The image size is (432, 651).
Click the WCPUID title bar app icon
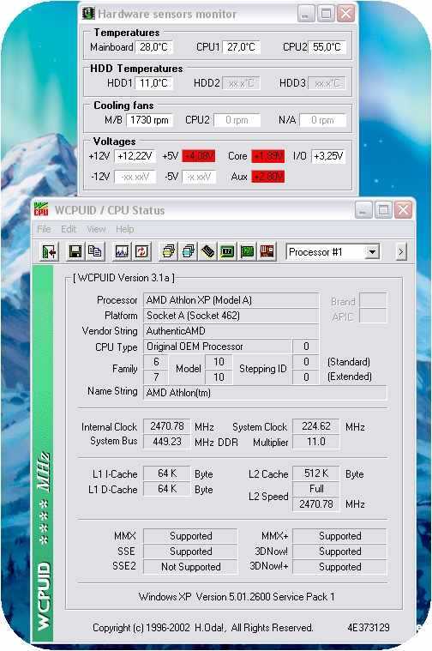[x=41, y=209]
